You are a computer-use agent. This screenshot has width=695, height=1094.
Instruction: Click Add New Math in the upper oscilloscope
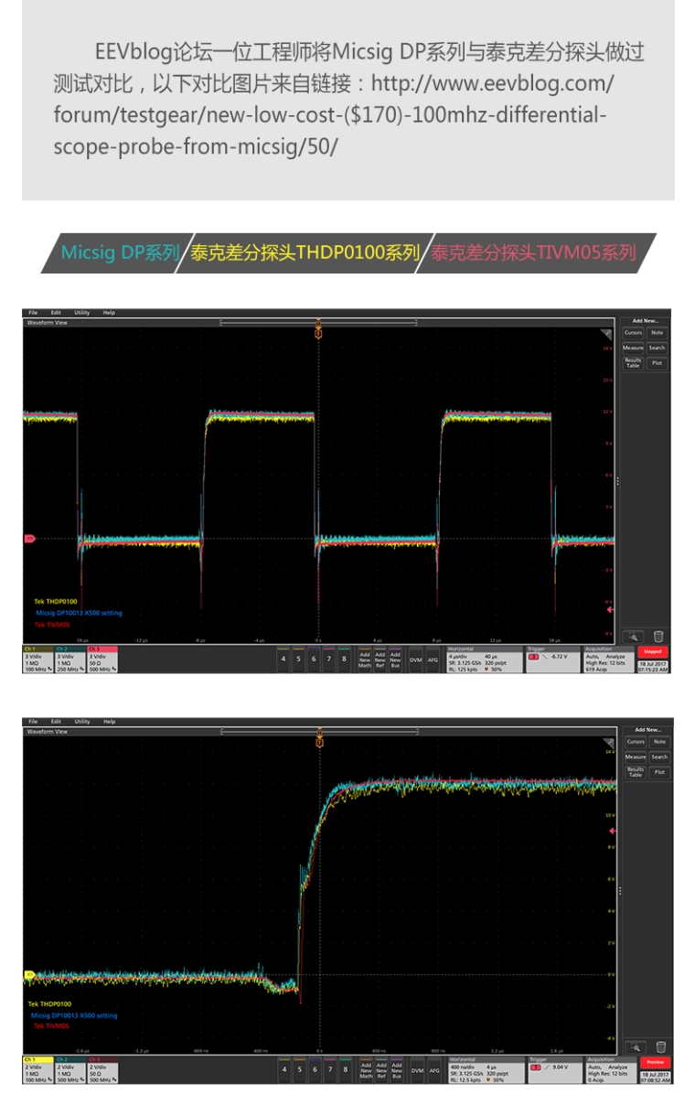pyautogui.click(x=365, y=659)
